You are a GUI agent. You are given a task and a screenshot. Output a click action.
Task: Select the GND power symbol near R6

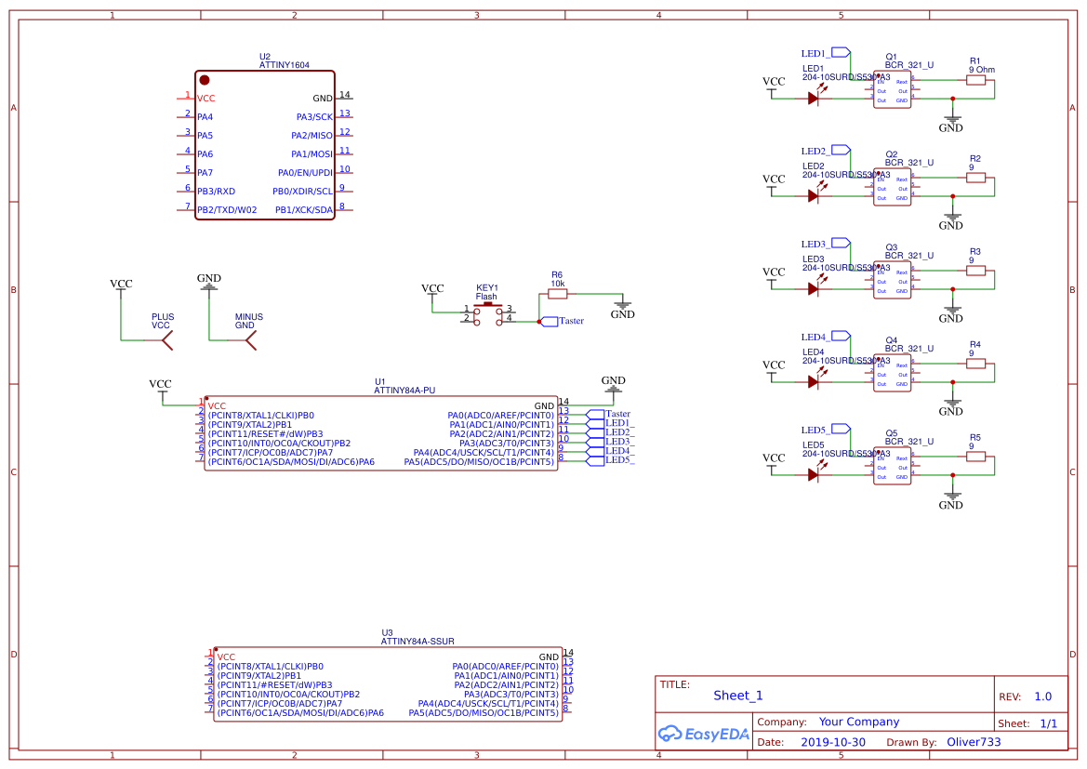click(622, 304)
